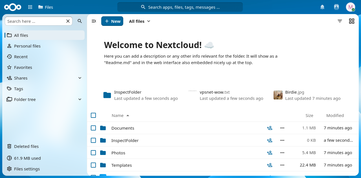Click the 5.4 MB size value
The image size is (361, 178).
(x=309, y=153)
